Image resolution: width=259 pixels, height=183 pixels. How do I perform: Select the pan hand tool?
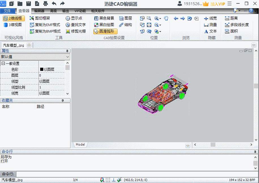pyautogui.click(x=166, y=18)
